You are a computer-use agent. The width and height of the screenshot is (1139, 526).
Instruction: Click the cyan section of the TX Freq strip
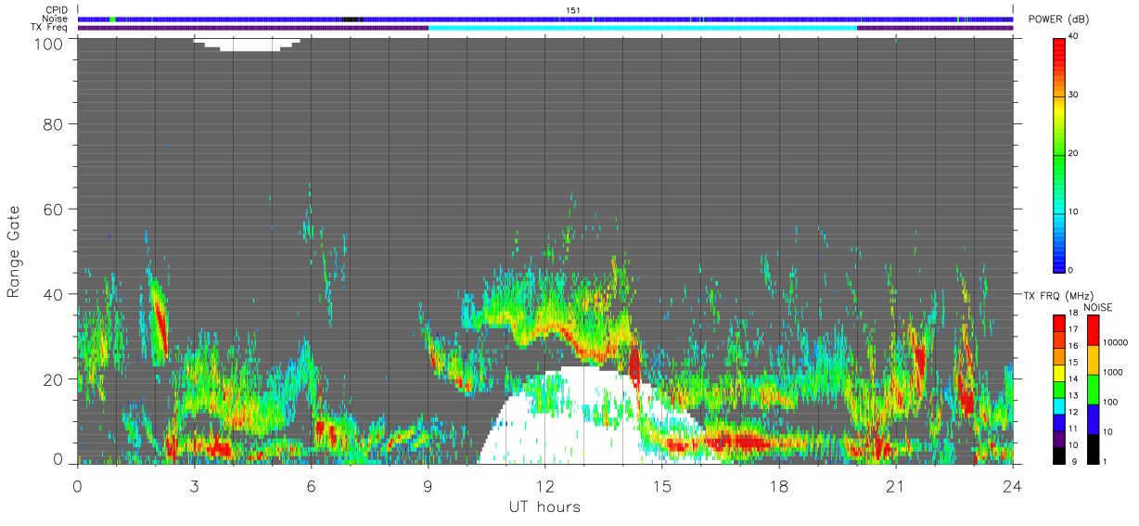pos(643,28)
